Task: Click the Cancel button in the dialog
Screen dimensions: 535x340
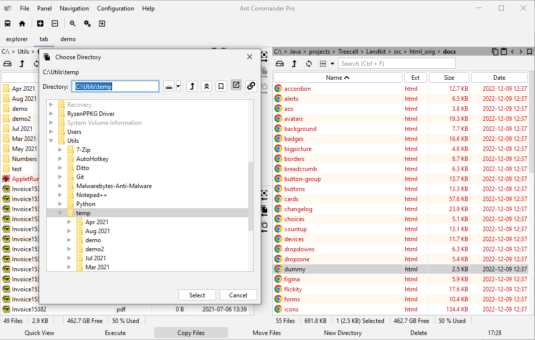Action: coord(238,295)
